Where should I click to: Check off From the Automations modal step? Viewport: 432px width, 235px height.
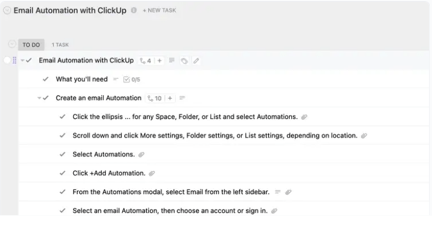(x=63, y=192)
